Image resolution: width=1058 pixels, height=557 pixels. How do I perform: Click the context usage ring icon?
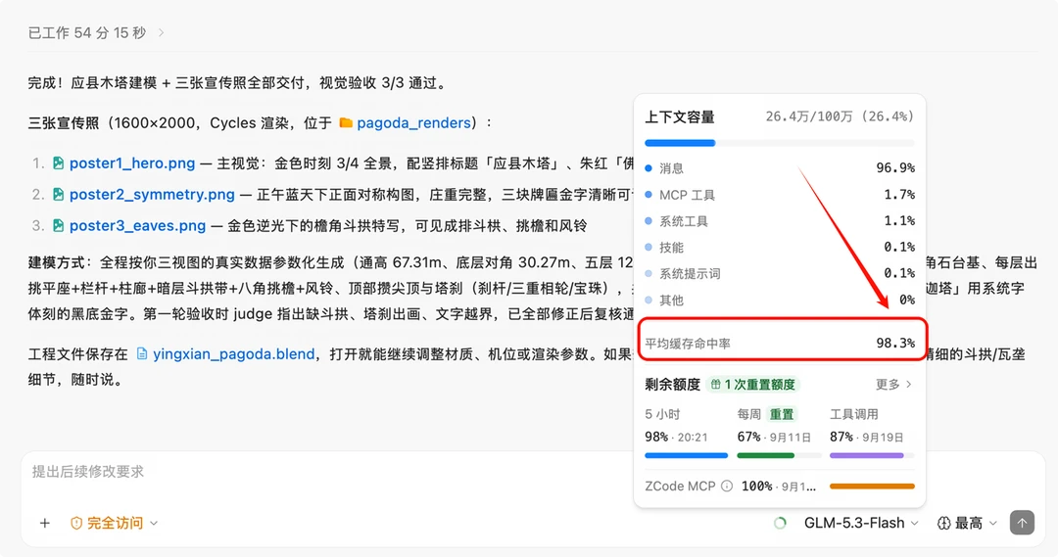pos(780,524)
